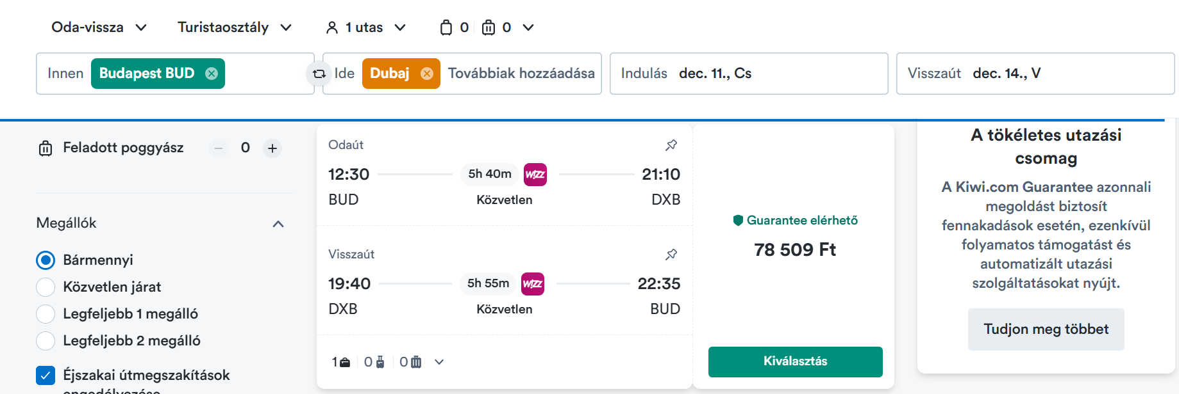Open the Oda-vissza trip type dropdown
This screenshot has height=394, width=1179.
point(99,28)
